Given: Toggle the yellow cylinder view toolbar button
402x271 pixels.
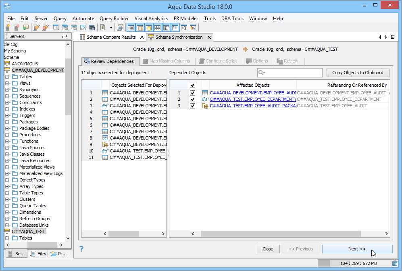Looking at the screenshot, I should 149,27.
